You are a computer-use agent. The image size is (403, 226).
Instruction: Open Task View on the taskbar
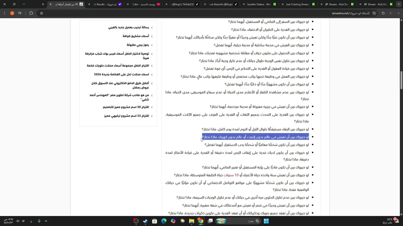coord(210,221)
